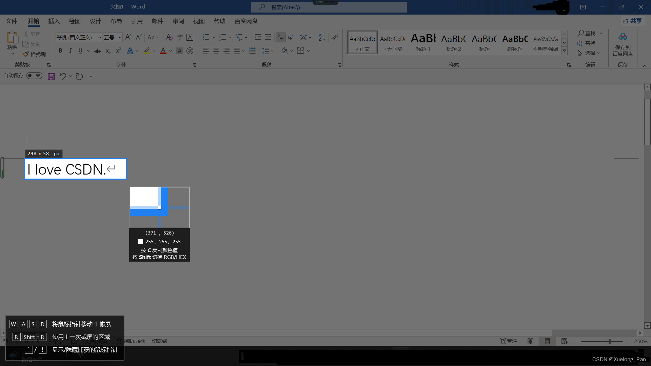Image resolution: width=651 pixels, height=366 pixels.
Task: Apply yellow text highlight color
Action: point(146,51)
